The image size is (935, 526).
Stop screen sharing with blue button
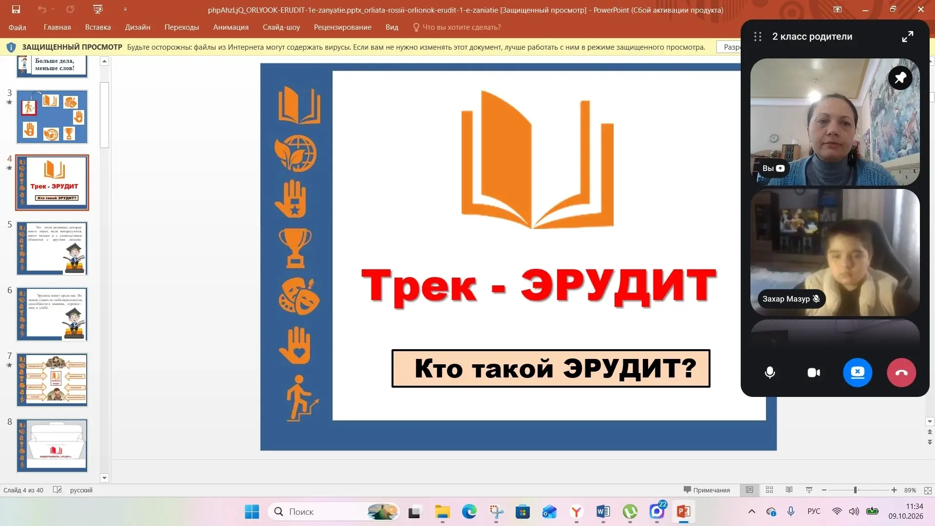pos(858,373)
